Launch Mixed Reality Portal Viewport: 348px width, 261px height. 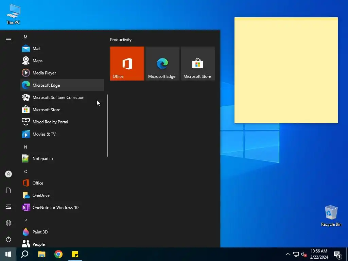pyautogui.click(x=62, y=122)
